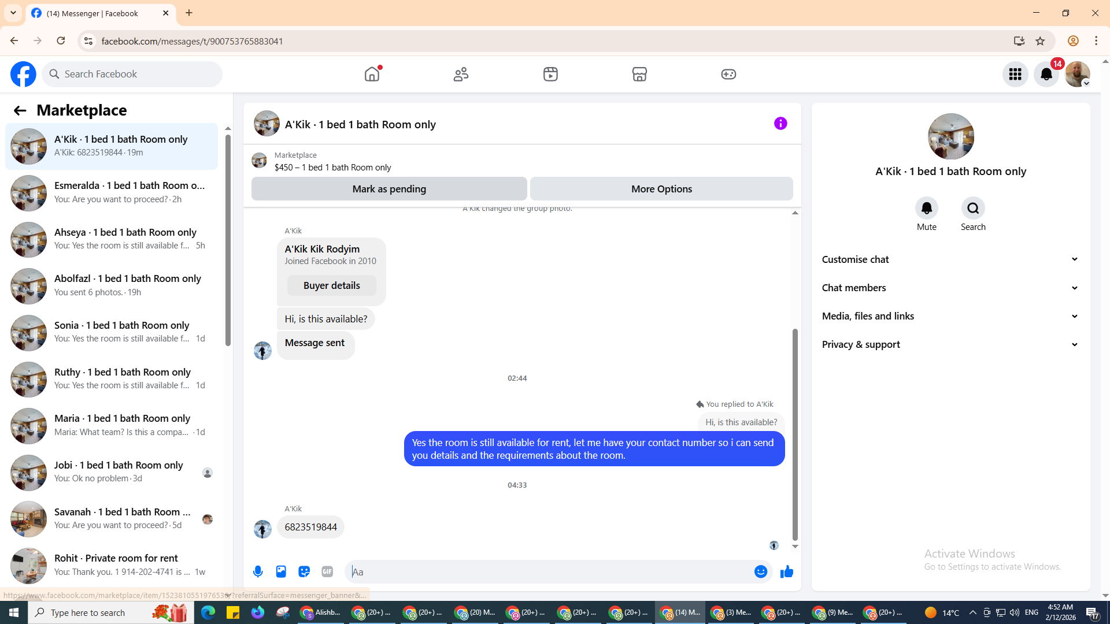The image size is (1110, 624).
Task: View Buyer details for A'Kik
Action: pyautogui.click(x=332, y=285)
